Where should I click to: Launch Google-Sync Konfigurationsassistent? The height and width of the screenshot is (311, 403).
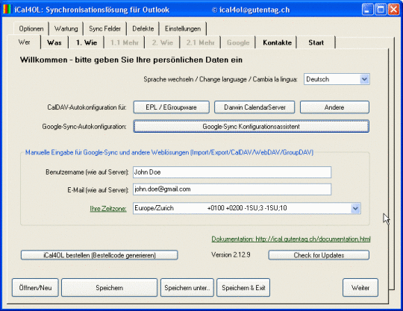(x=251, y=126)
